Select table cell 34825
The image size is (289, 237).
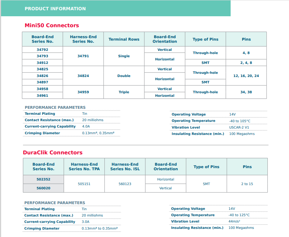[x=42, y=69]
